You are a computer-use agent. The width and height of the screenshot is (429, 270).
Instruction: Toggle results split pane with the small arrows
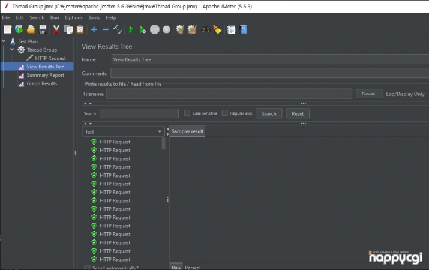pyautogui.click(x=168, y=131)
